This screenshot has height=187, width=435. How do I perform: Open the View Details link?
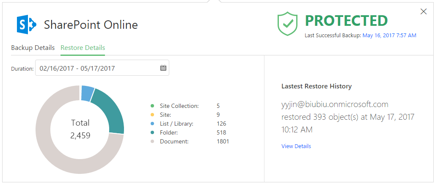(x=296, y=146)
